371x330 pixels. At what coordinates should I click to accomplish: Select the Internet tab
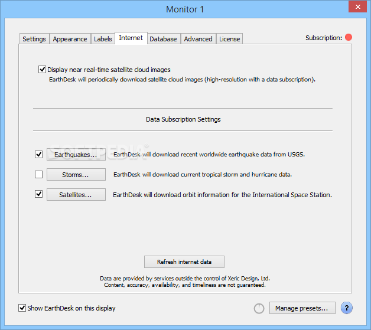coord(131,38)
